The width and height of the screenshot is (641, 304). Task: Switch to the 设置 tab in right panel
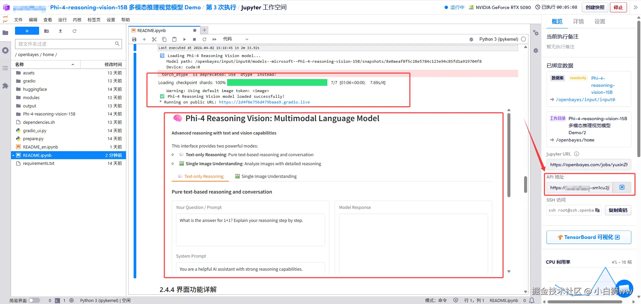pyautogui.click(x=600, y=22)
